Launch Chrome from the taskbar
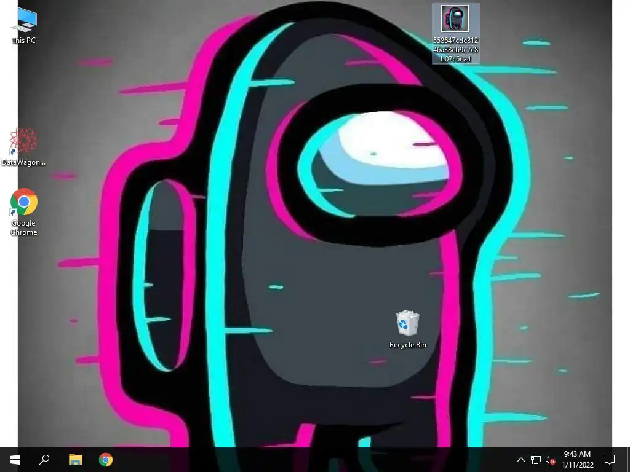Viewport: 630px width, 472px height. coord(106,460)
